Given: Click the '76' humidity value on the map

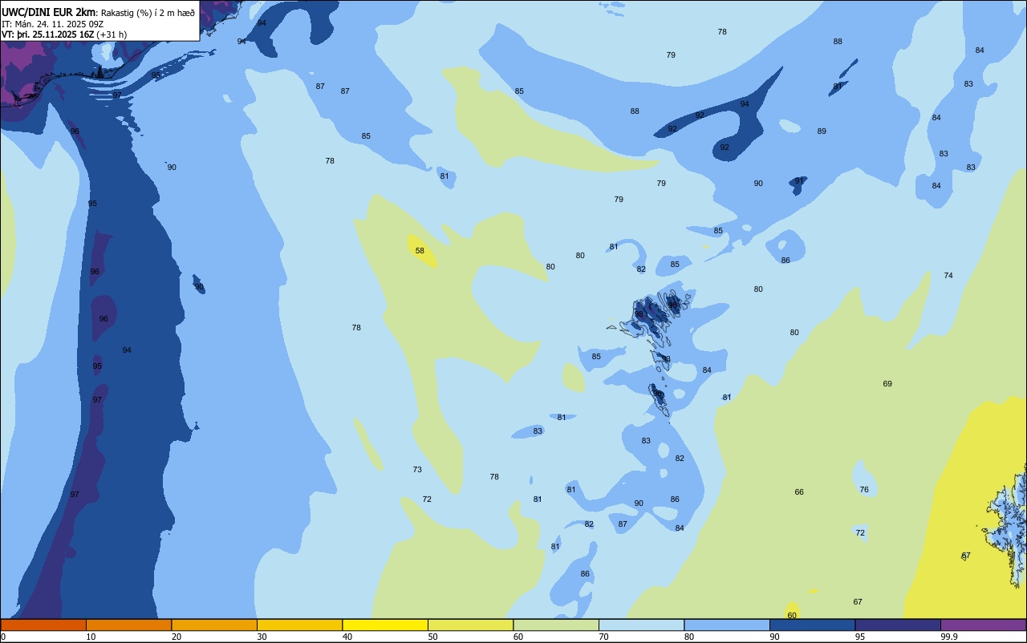Looking at the screenshot, I should (x=864, y=490).
